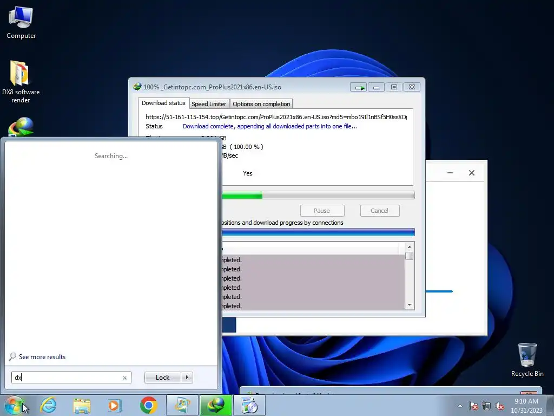Screen dimensions: 554x416
Task: Open the installer disc taskbar button
Action: tap(250, 405)
